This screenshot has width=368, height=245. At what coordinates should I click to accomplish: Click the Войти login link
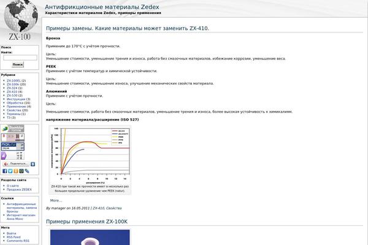pyautogui.click(x=12, y=233)
